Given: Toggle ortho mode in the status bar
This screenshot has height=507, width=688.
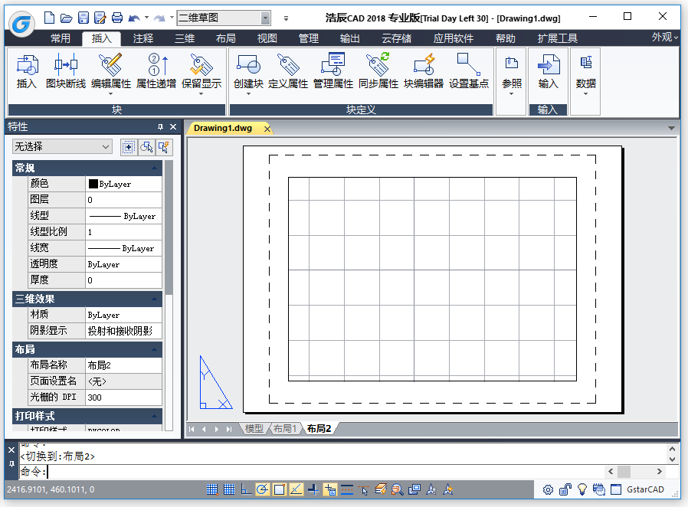Looking at the screenshot, I should click(246, 490).
